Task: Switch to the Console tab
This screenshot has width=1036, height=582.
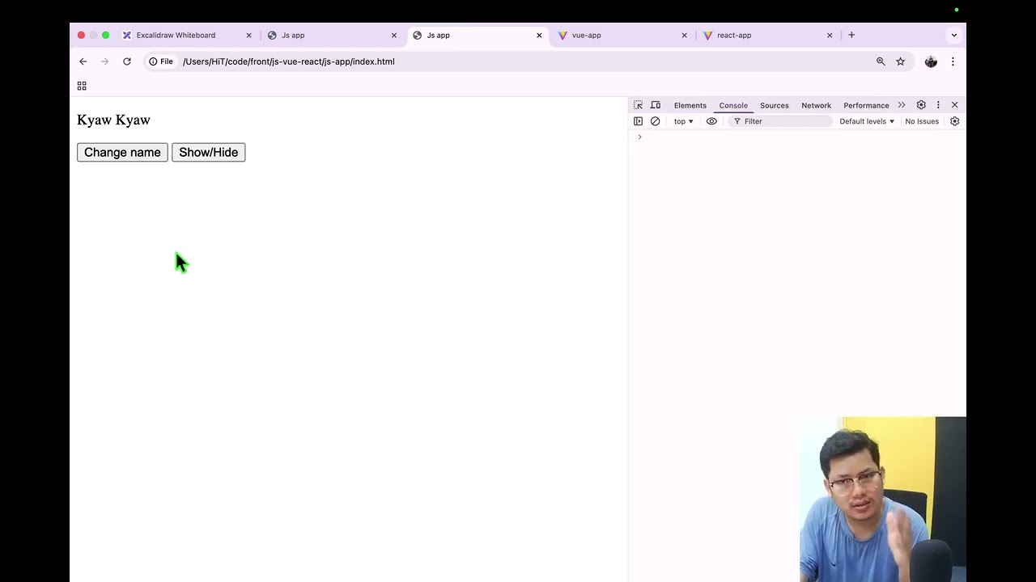Action: (x=733, y=105)
